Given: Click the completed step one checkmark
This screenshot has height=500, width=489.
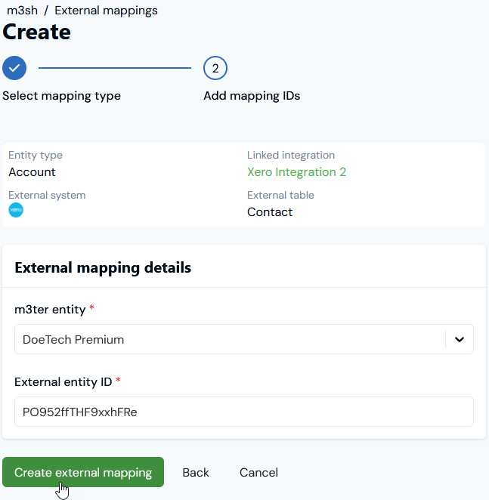Looking at the screenshot, I should coord(14,68).
